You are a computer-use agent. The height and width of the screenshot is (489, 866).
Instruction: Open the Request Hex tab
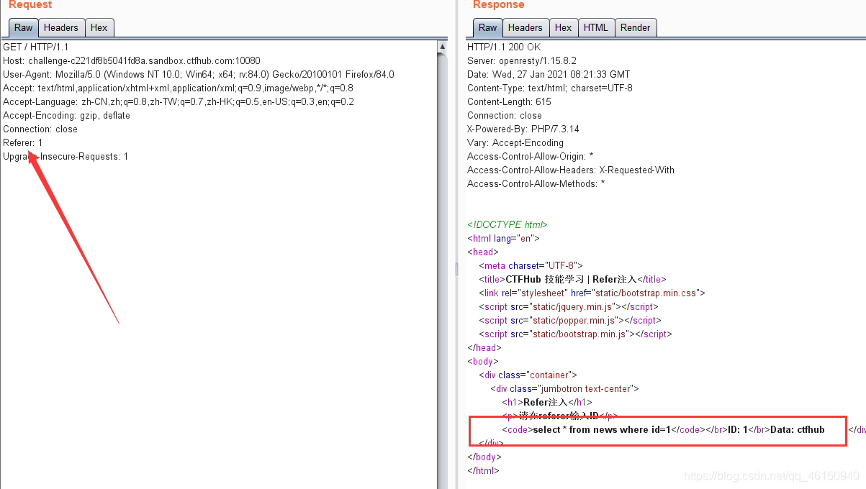99,28
